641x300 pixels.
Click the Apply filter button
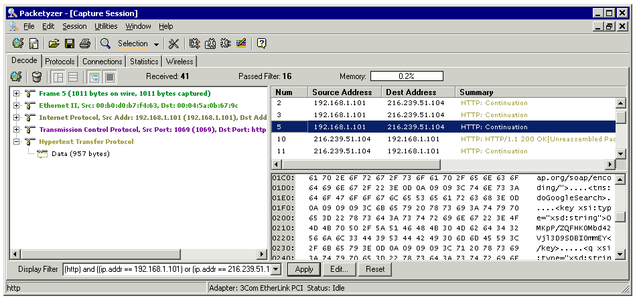[303, 269]
